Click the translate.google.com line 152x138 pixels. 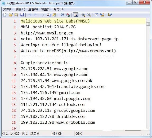62,87
